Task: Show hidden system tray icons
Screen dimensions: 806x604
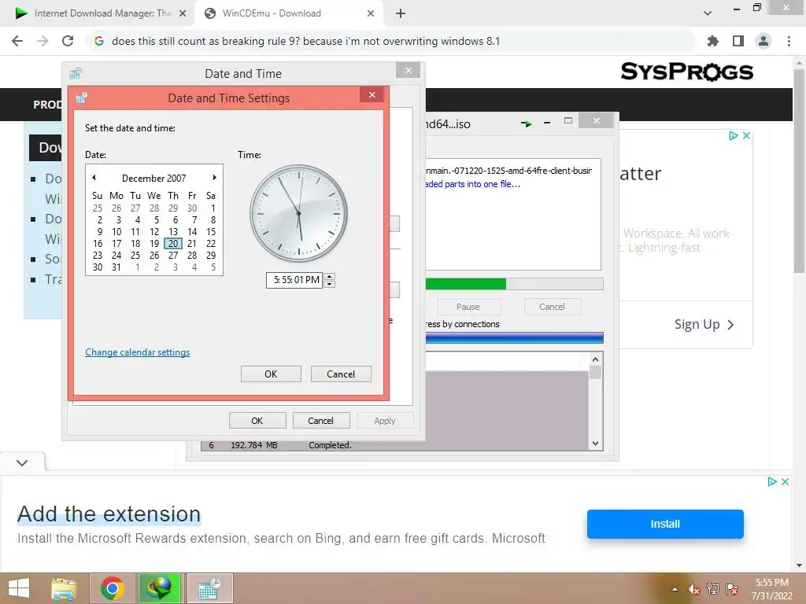Action: coord(675,589)
